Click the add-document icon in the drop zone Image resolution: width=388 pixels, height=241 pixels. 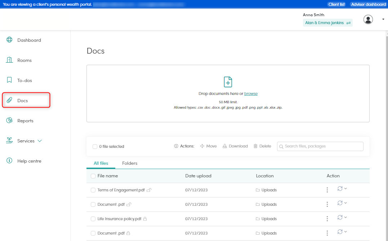[228, 82]
